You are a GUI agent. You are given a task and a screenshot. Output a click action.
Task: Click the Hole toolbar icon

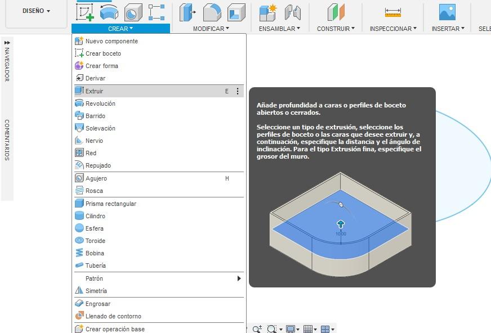click(x=133, y=12)
